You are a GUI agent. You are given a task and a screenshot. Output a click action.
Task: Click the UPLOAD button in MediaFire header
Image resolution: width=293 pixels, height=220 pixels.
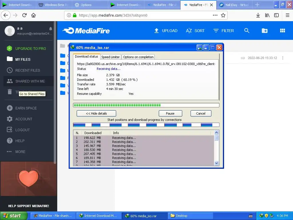tap(166, 31)
